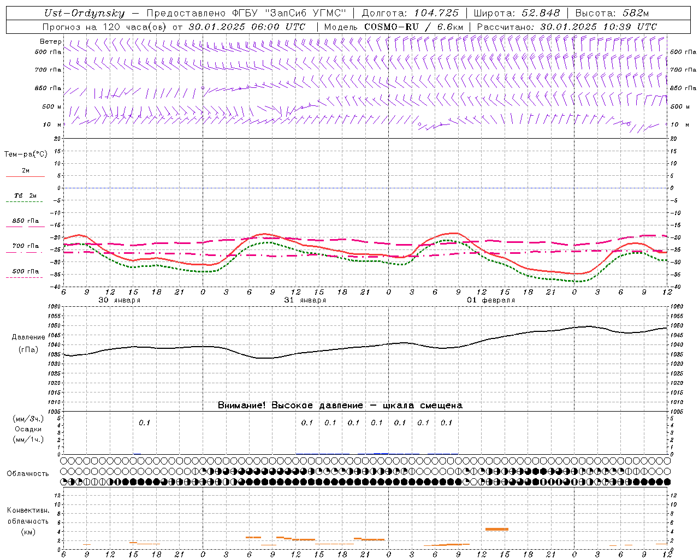
Task: Click the 0.1 precipitation value on 30 января
Action: click(x=144, y=423)
